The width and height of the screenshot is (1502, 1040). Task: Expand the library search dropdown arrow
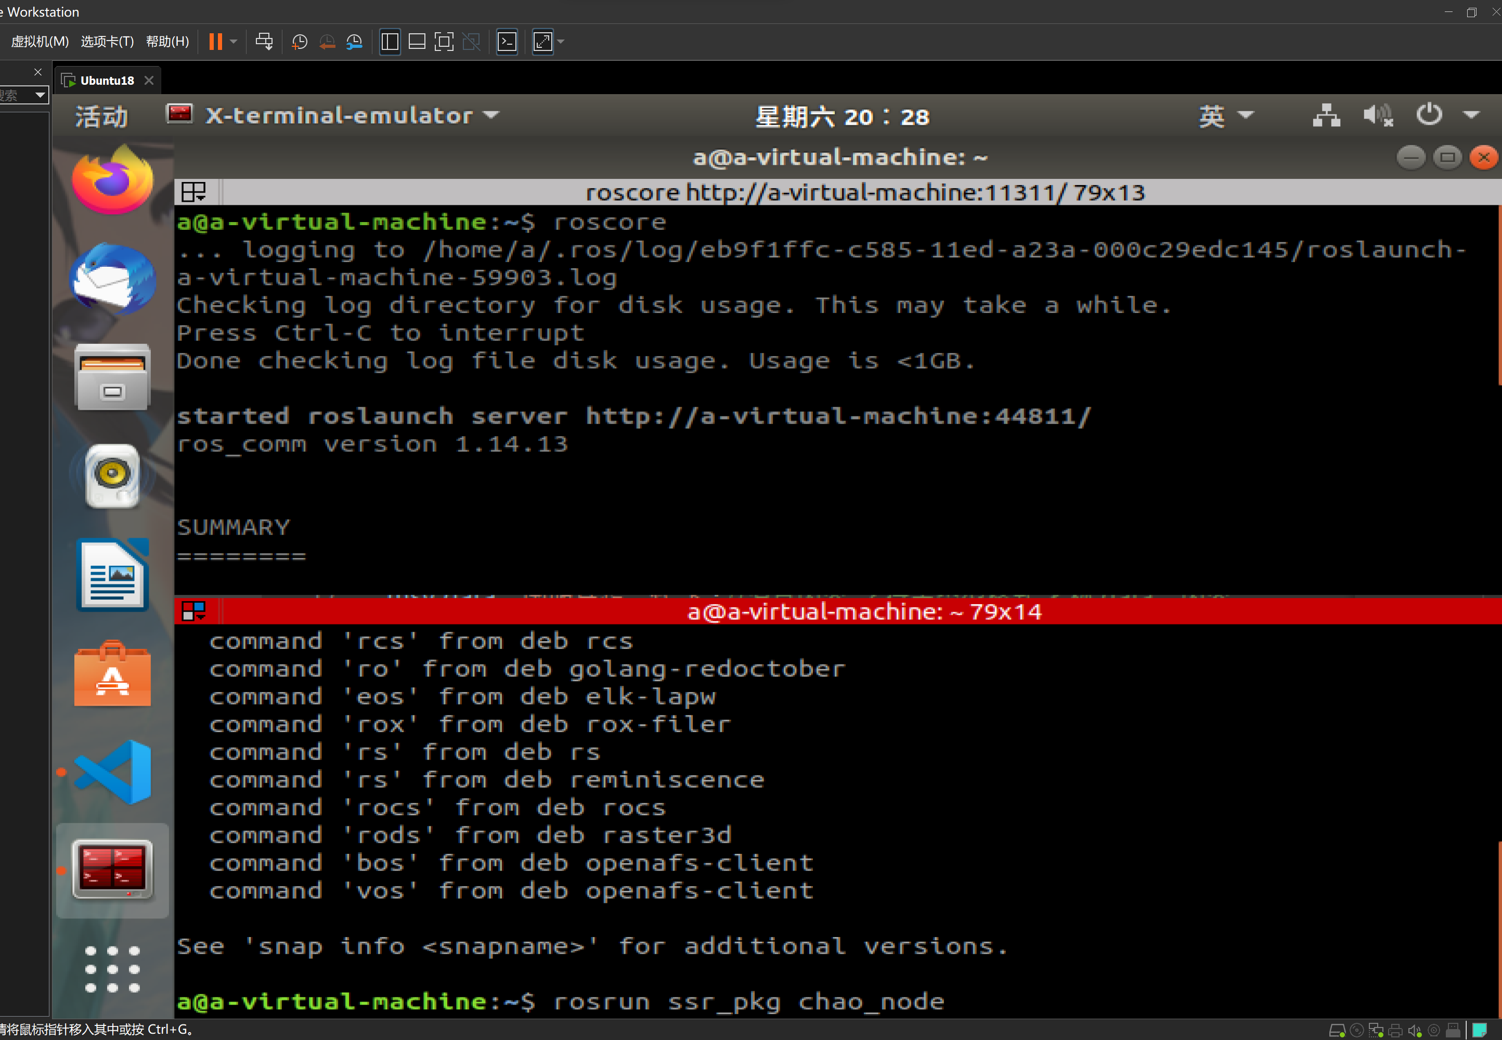pyautogui.click(x=40, y=95)
